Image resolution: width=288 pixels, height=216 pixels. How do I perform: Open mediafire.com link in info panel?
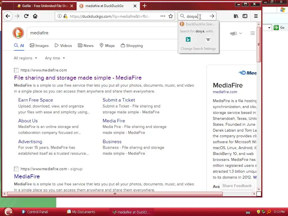(225, 92)
